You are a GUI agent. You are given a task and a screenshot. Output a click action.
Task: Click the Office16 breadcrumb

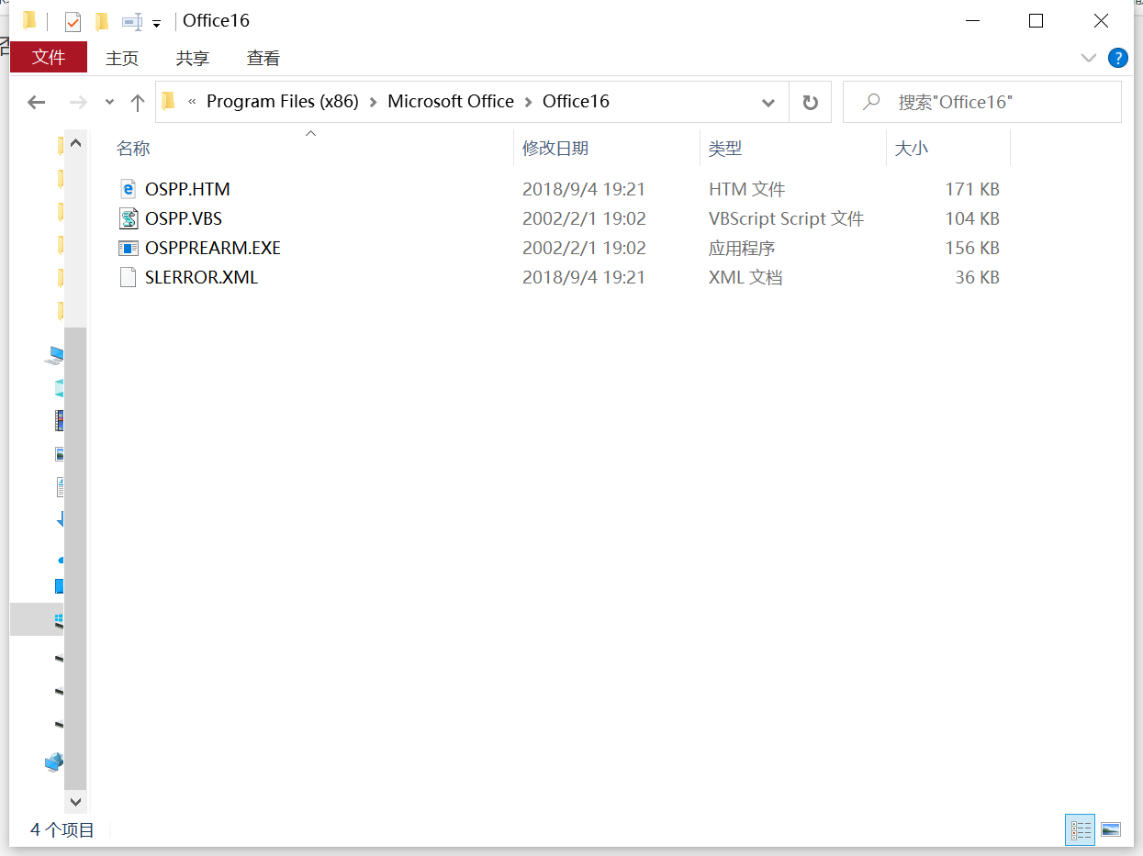[x=576, y=102]
